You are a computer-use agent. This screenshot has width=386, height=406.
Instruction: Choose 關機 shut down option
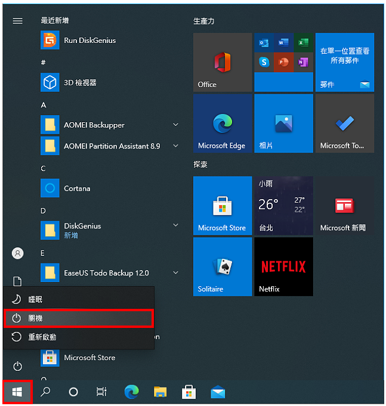[x=79, y=318]
